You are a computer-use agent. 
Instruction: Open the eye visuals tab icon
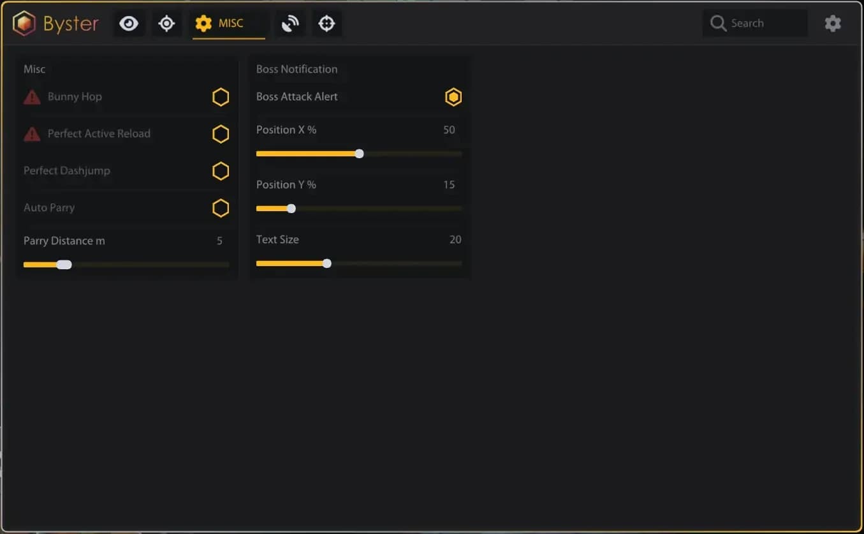(x=129, y=24)
